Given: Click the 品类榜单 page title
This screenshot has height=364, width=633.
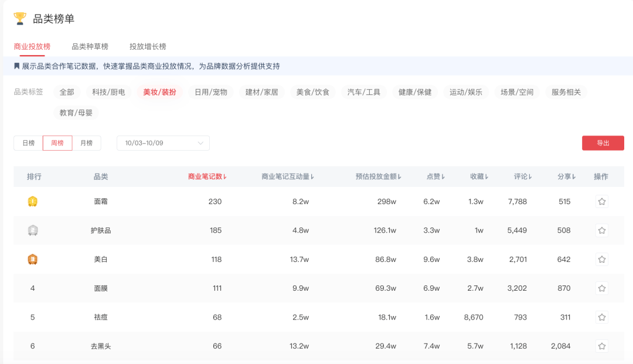Looking at the screenshot, I should pos(54,19).
